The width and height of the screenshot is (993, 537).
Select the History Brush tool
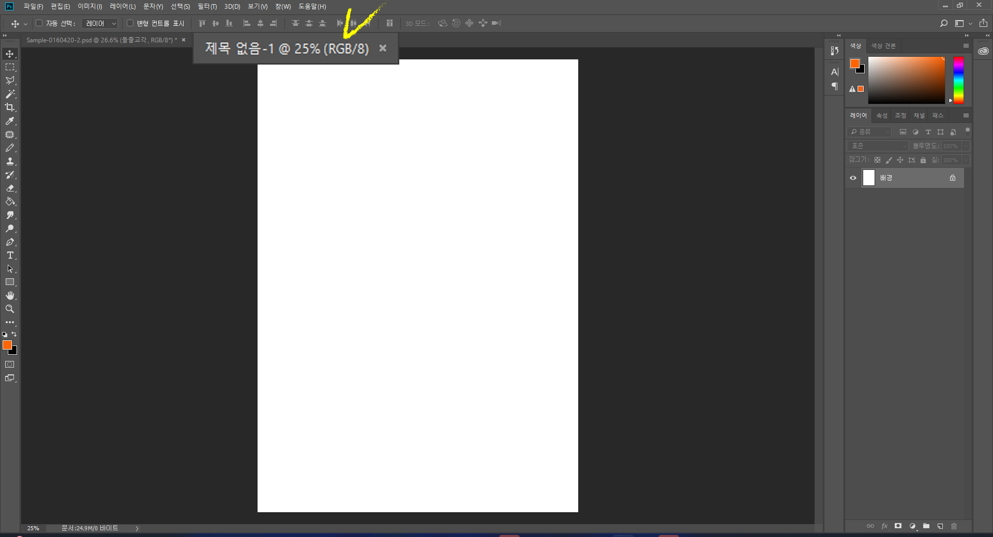10,175
